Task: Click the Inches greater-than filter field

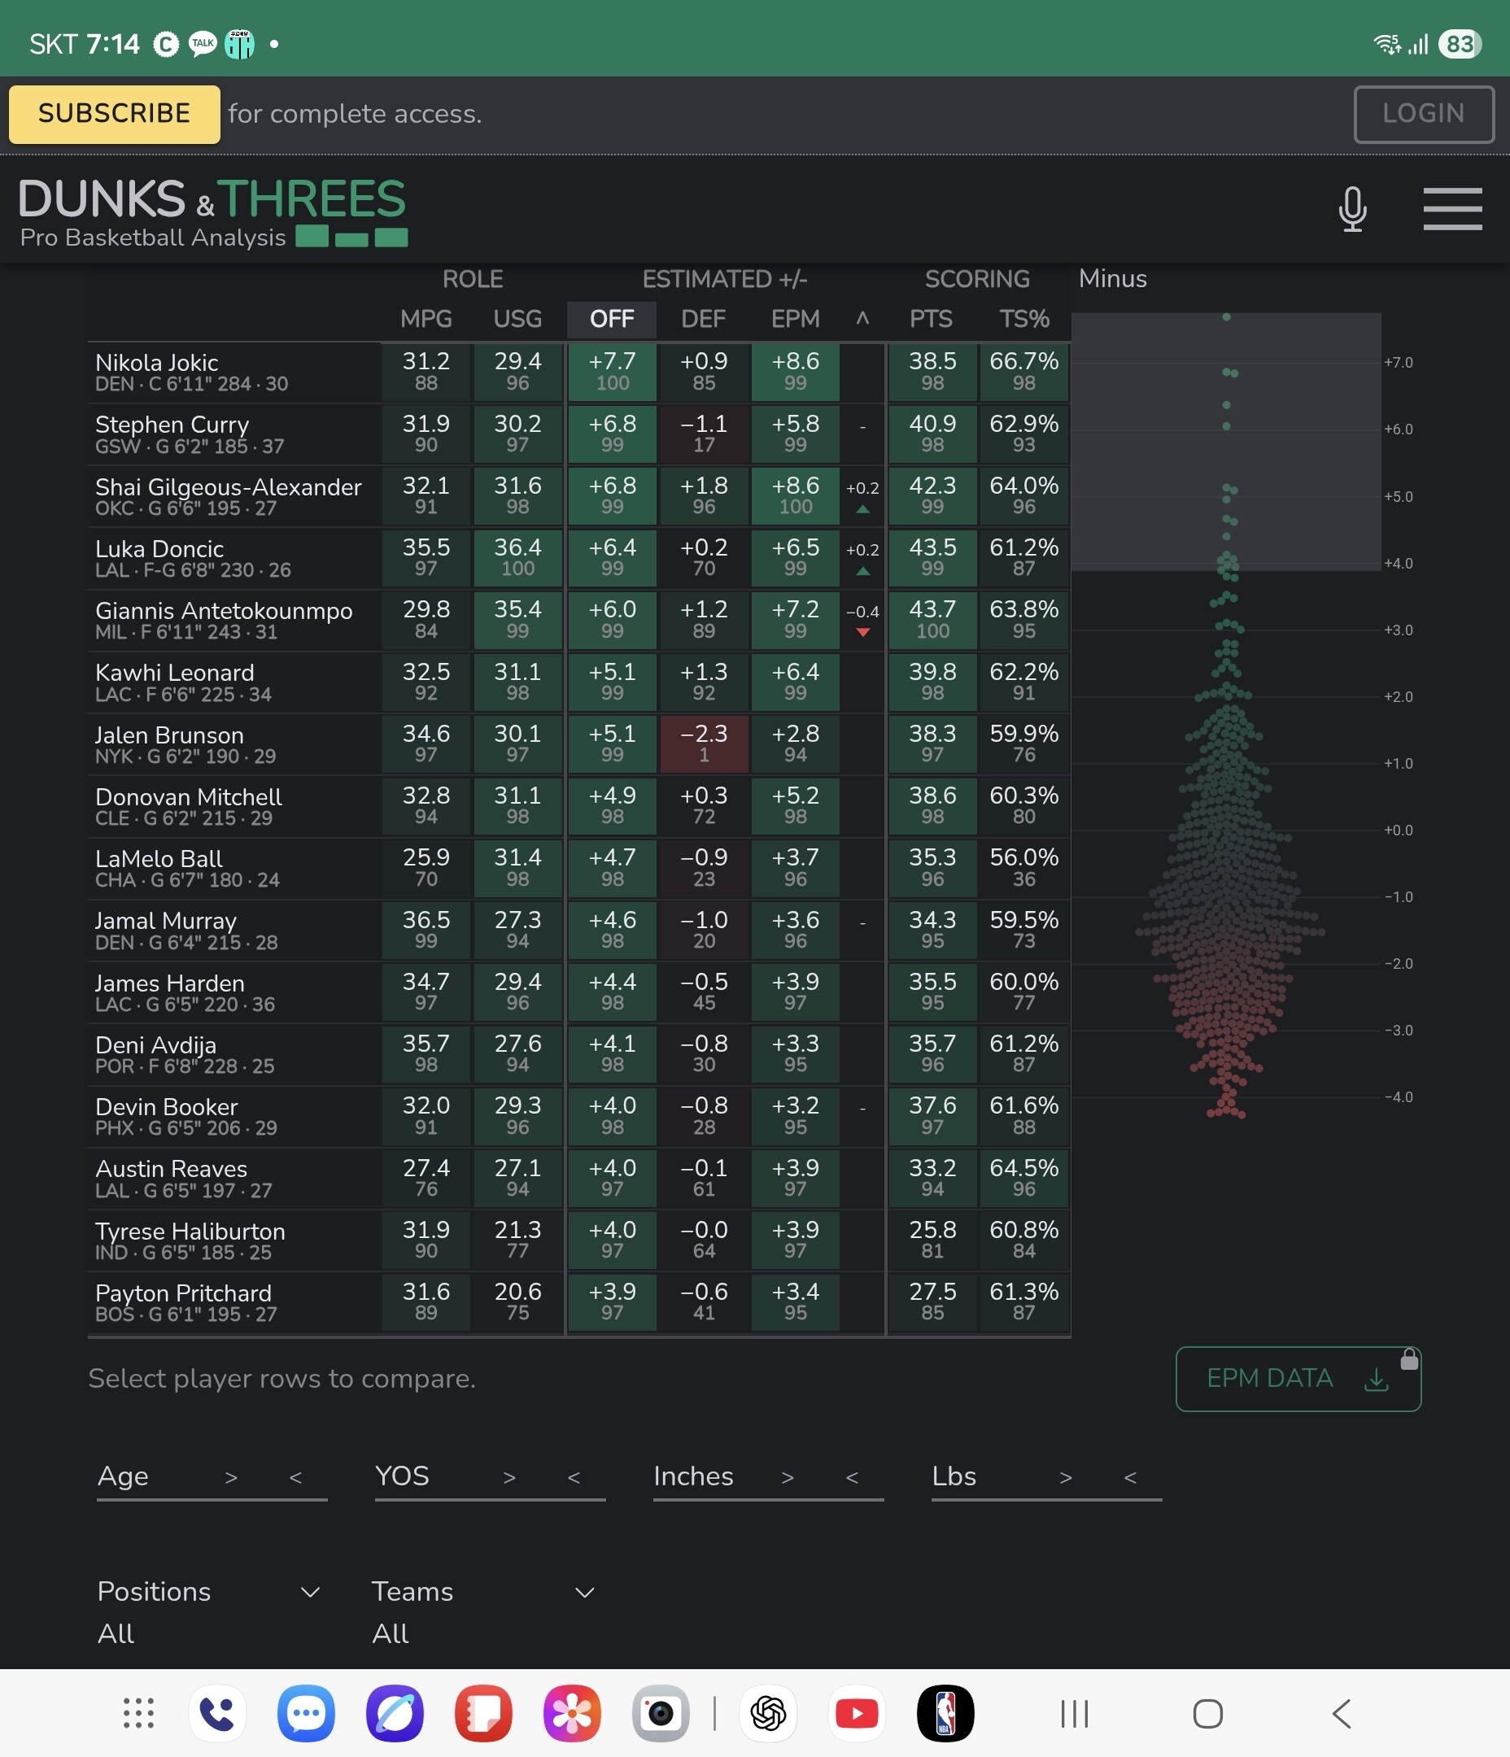Action: tap(788, 1477)
